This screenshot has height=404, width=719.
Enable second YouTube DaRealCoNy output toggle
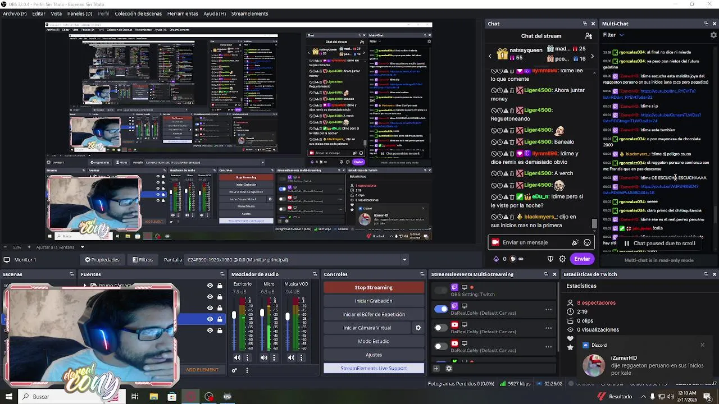441,346
